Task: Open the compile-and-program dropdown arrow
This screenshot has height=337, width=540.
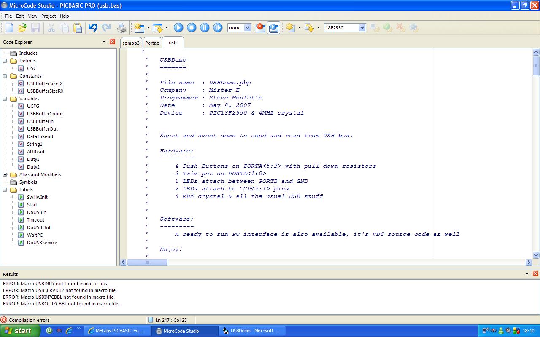Action: pyautogui.click(x=167, y=28)
